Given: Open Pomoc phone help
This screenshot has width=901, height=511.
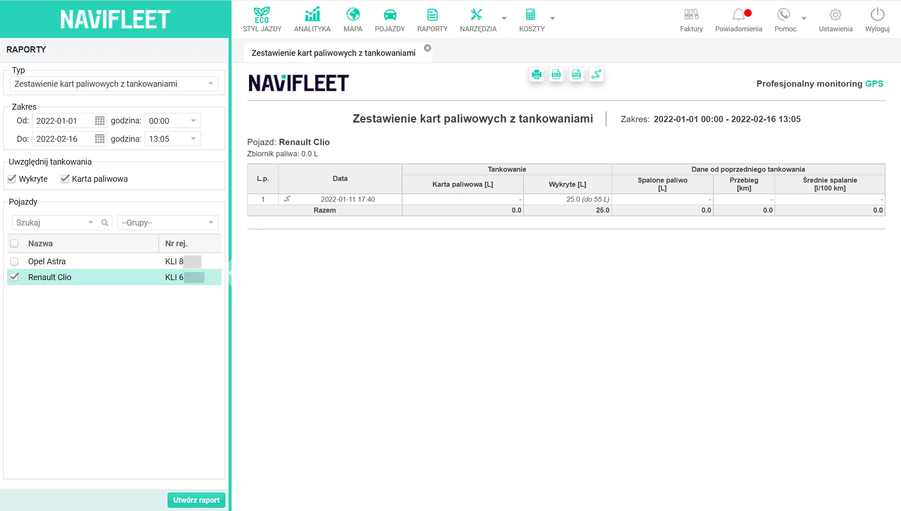Looking at the screenshot, I should [785, 20].
